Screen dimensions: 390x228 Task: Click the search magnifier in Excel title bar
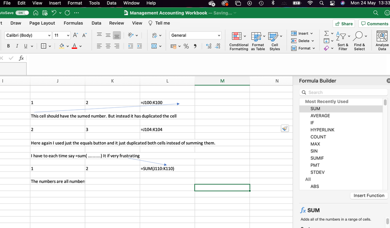point(376,13)
